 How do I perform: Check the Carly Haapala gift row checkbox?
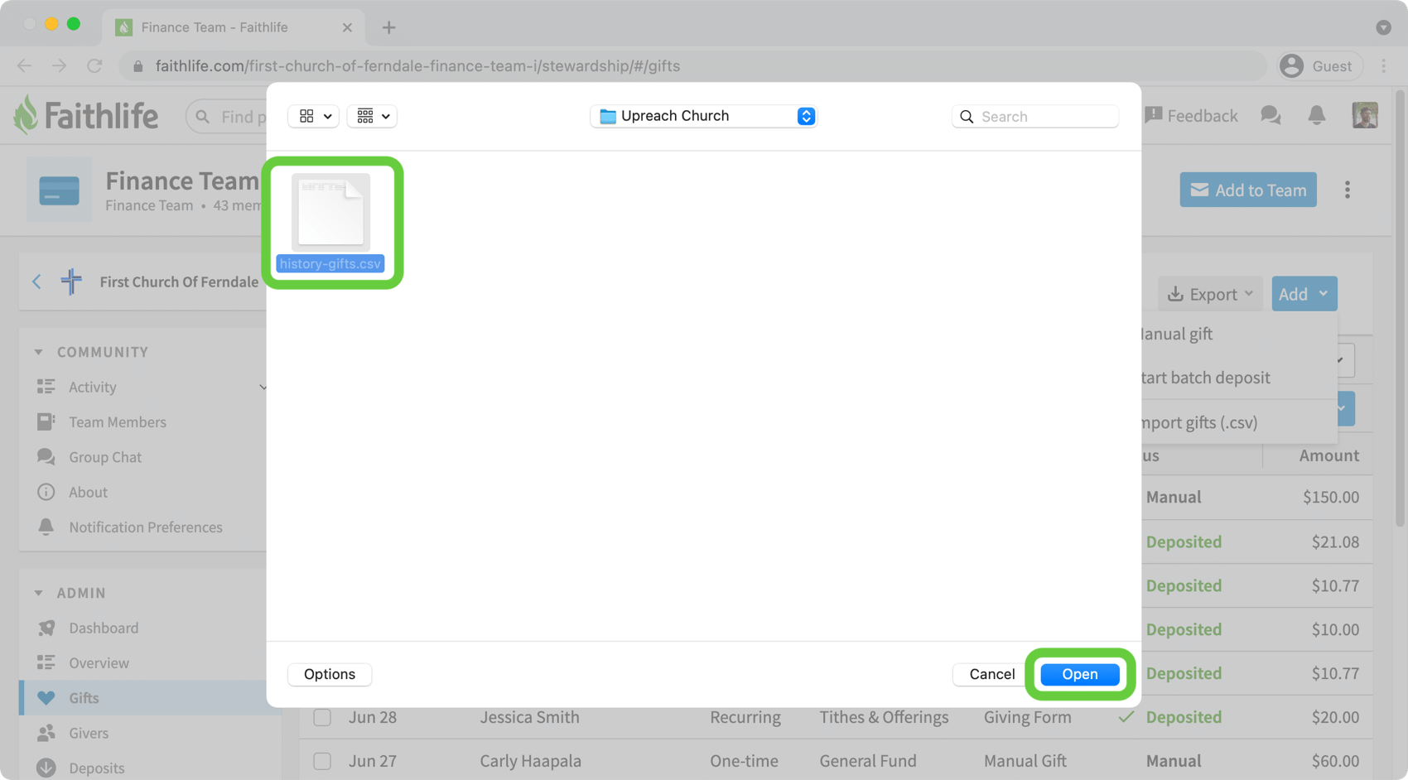[322, 761]
